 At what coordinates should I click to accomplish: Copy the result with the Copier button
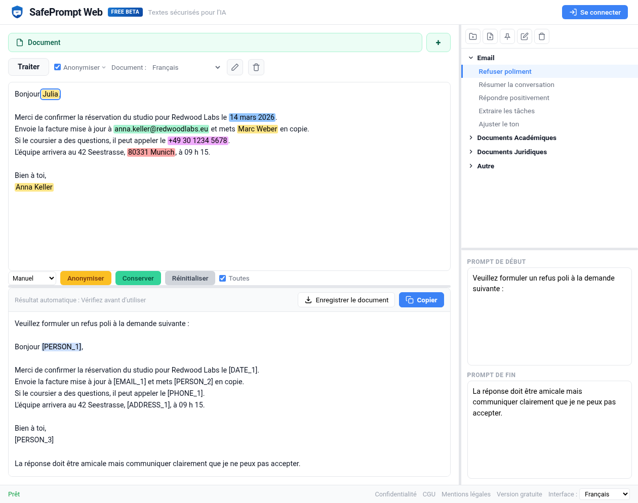pos(421,299)
